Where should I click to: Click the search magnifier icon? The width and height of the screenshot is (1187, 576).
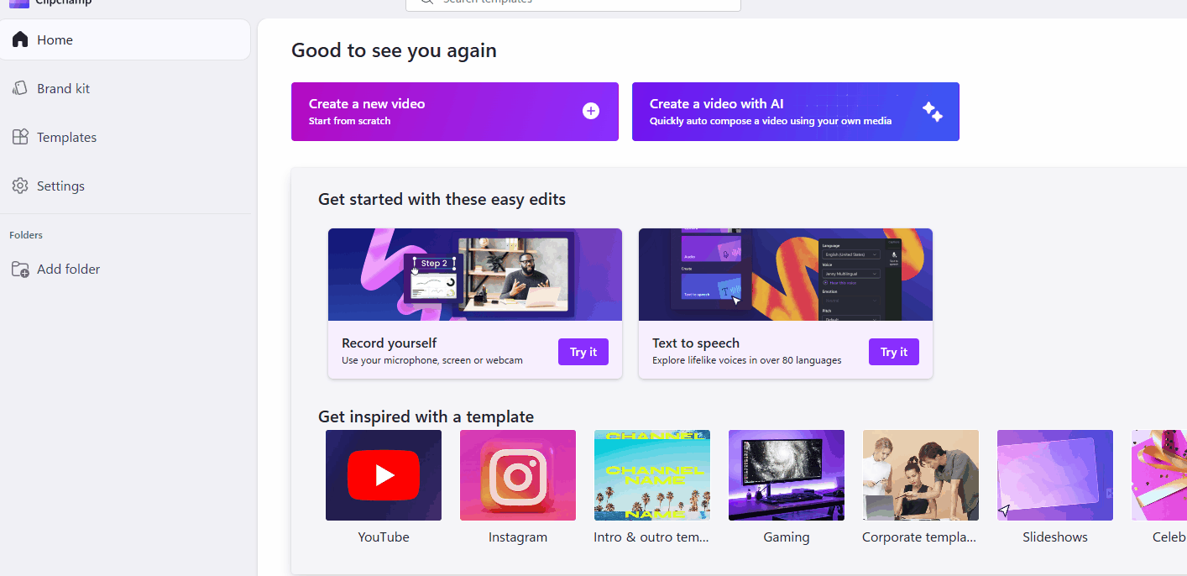tap(426, 3)
